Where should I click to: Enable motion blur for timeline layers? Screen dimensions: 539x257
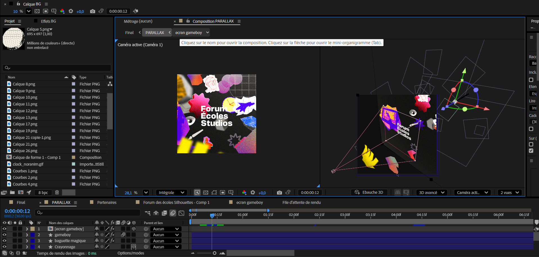[x=173, y=213]
